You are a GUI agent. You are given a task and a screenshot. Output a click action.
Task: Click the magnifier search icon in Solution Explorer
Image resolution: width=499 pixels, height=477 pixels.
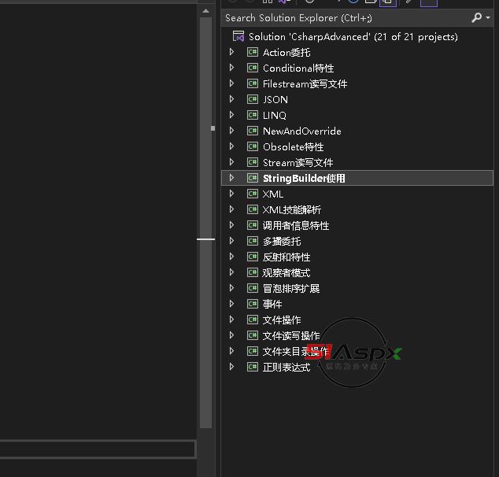pyautogui.click(x=476, y=17)
